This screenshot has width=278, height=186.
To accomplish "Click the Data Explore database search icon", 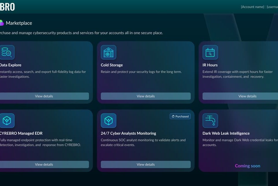I will coord(7,53).
